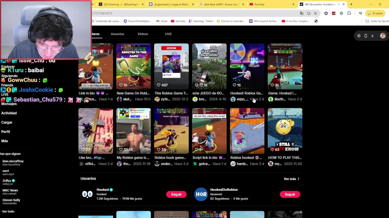The height and width of the screenshot is (218, 389).
Task: Switch to the LIVE search tab
Action: [168, 34]
